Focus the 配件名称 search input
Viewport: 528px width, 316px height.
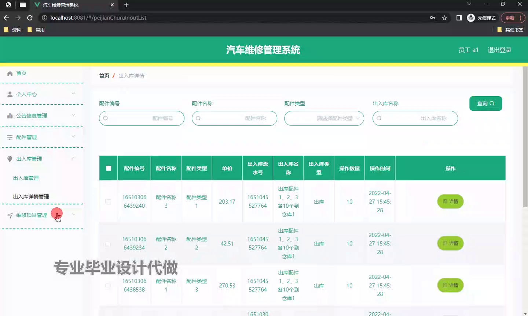(234, 118)
